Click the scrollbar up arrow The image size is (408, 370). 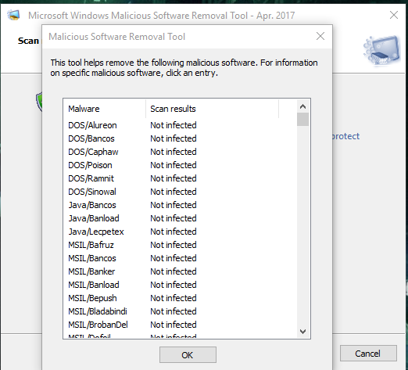[x=302, y=106]
